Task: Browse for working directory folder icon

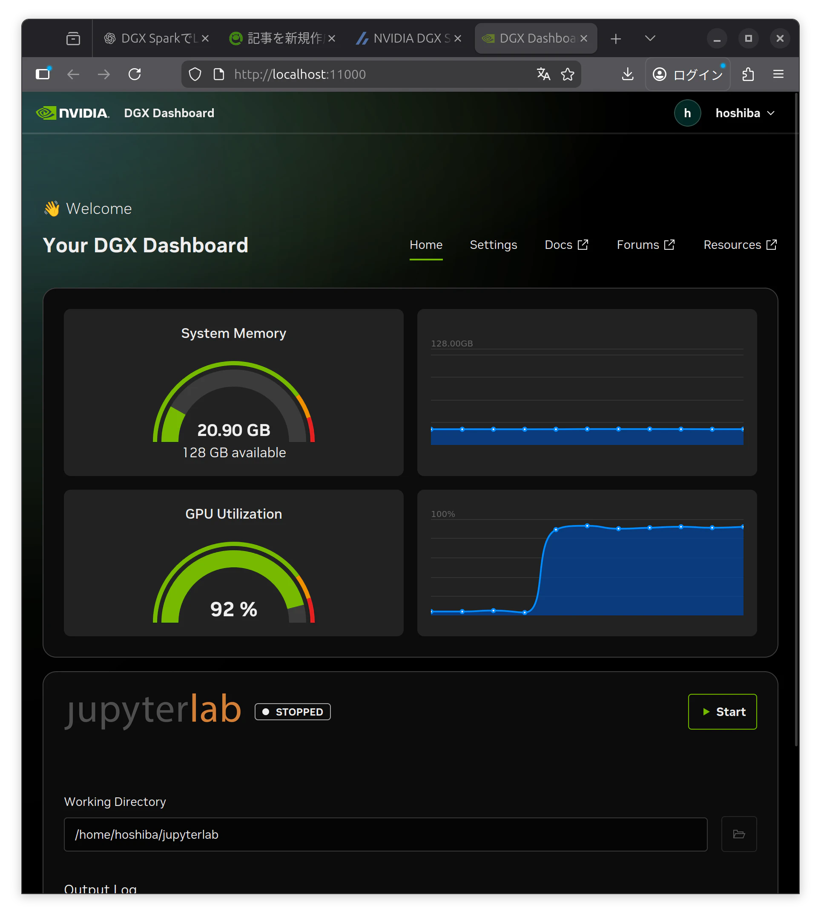Action: [739, 834]
